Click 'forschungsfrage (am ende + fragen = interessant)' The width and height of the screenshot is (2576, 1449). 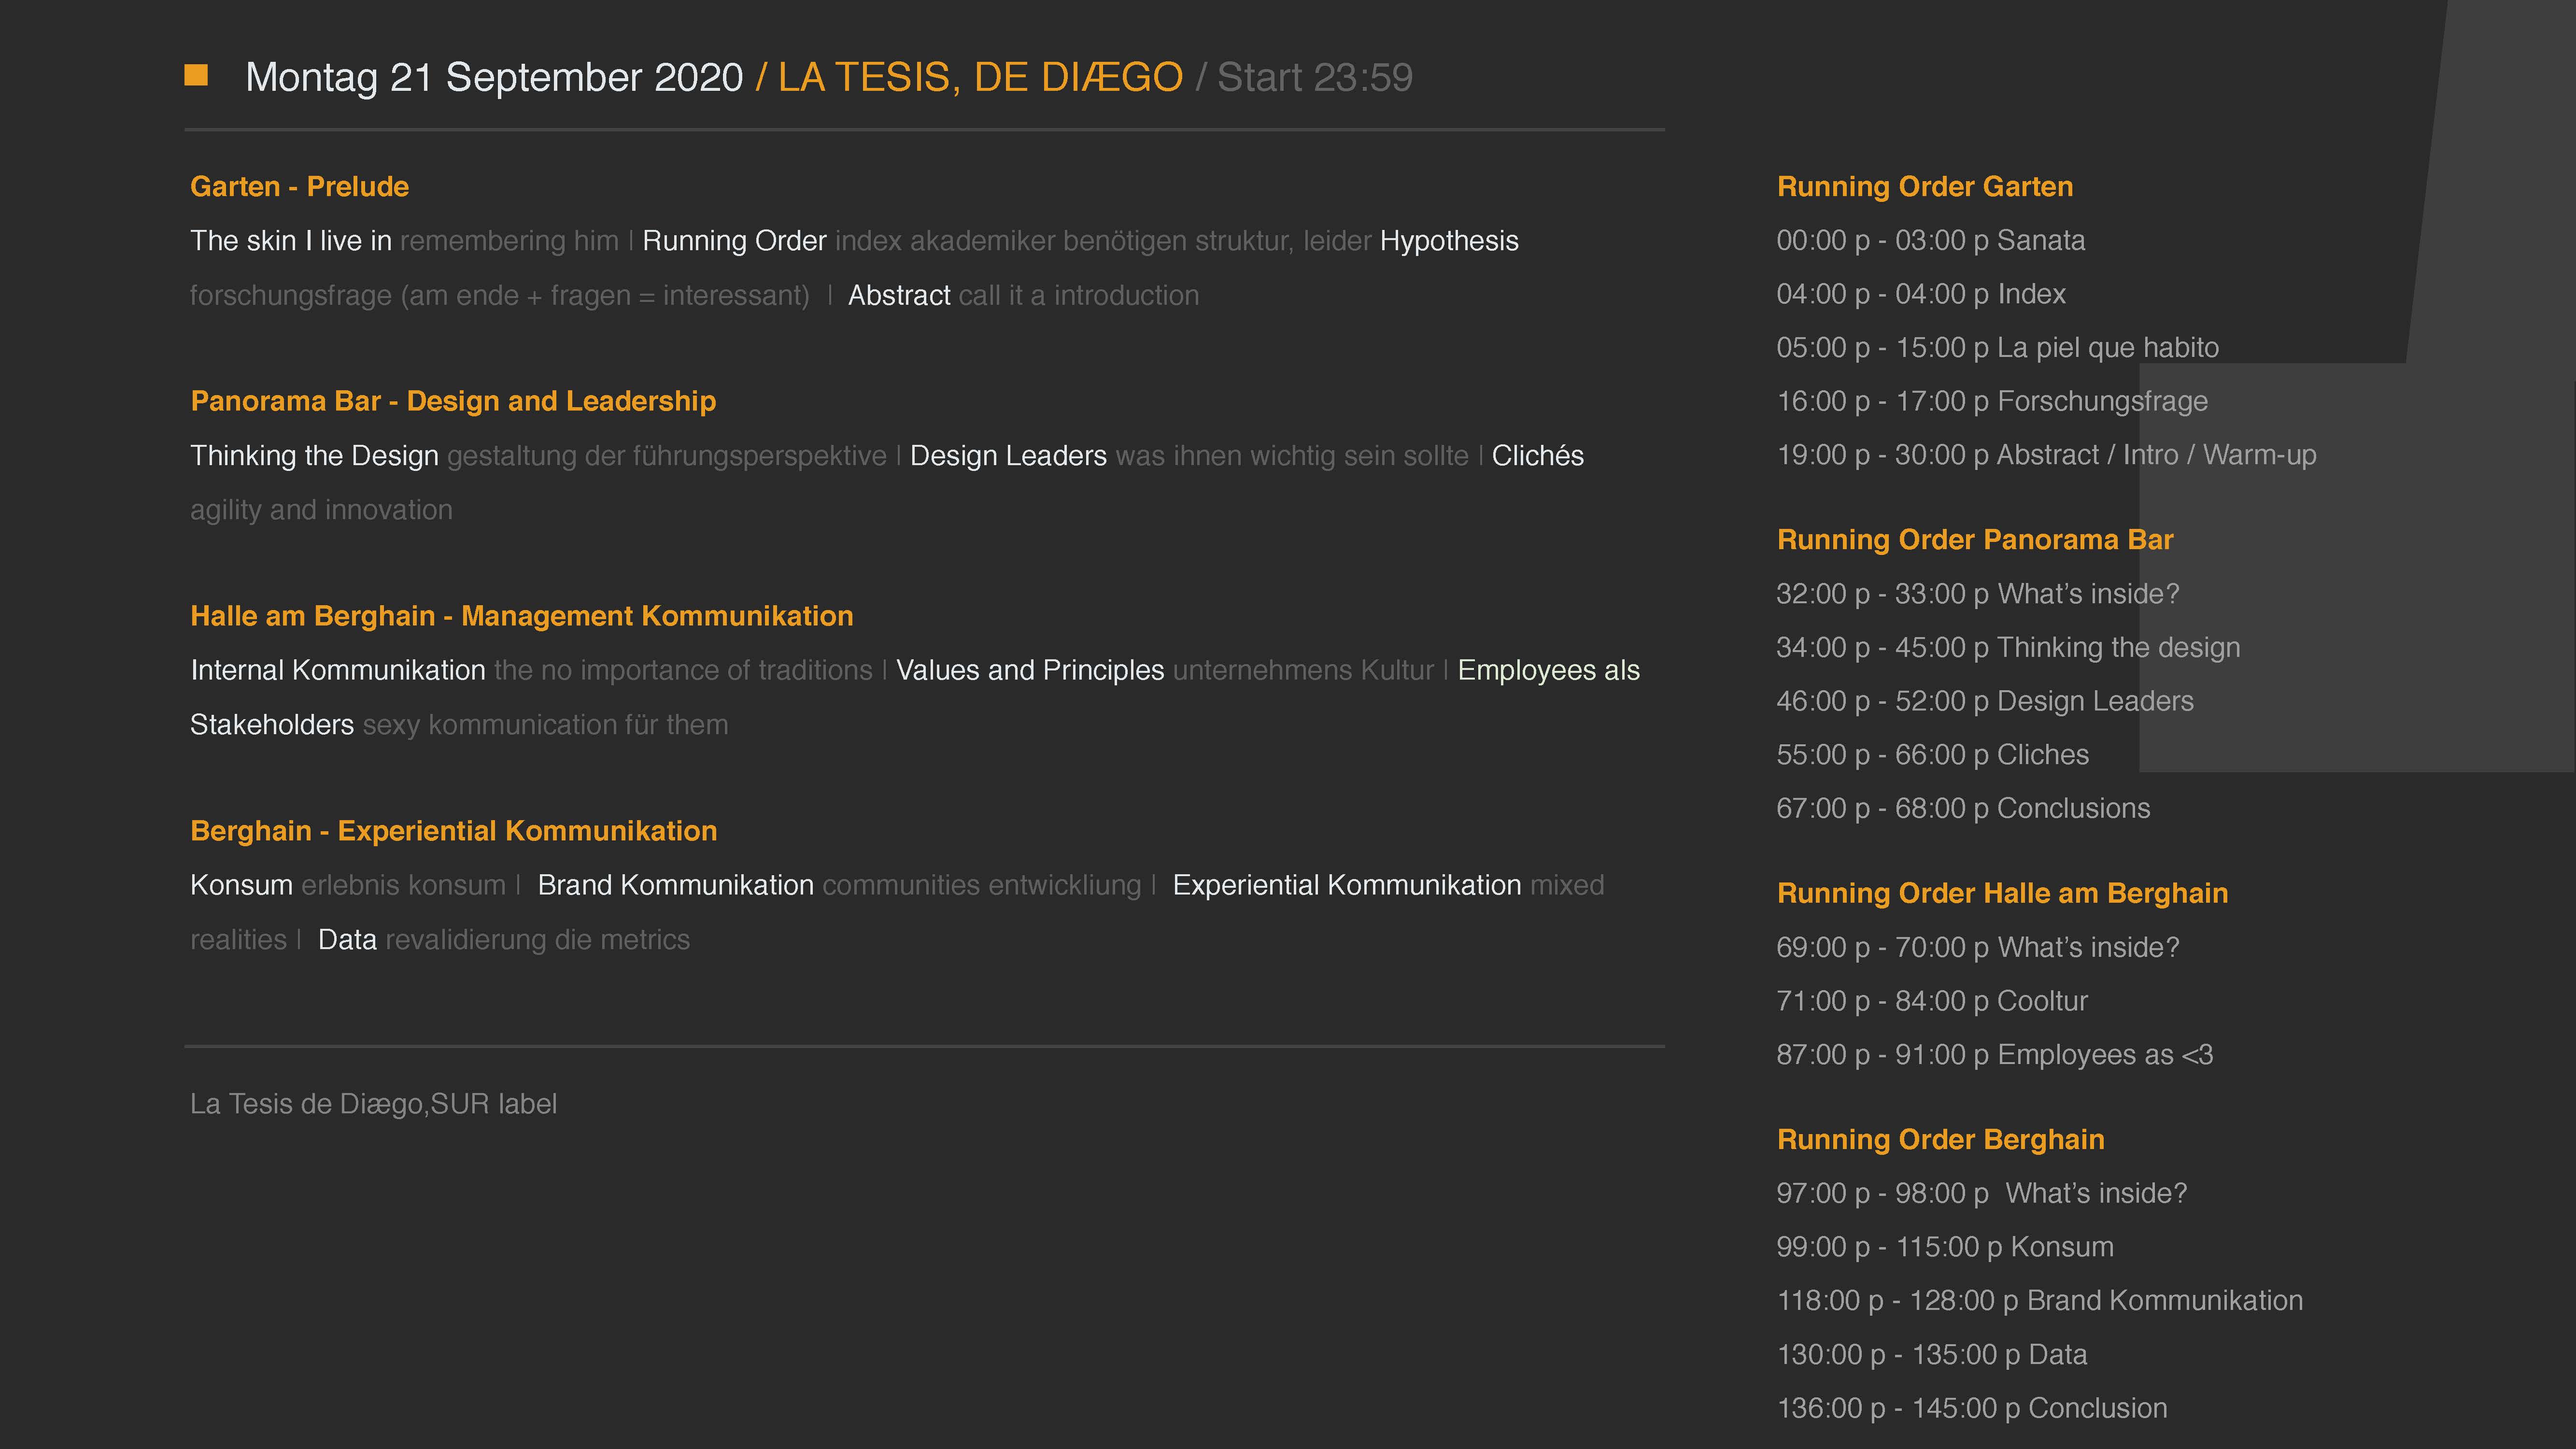(x=500, y=296)
